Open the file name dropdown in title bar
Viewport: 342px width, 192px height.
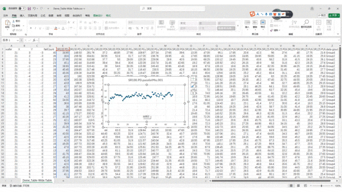84,9
